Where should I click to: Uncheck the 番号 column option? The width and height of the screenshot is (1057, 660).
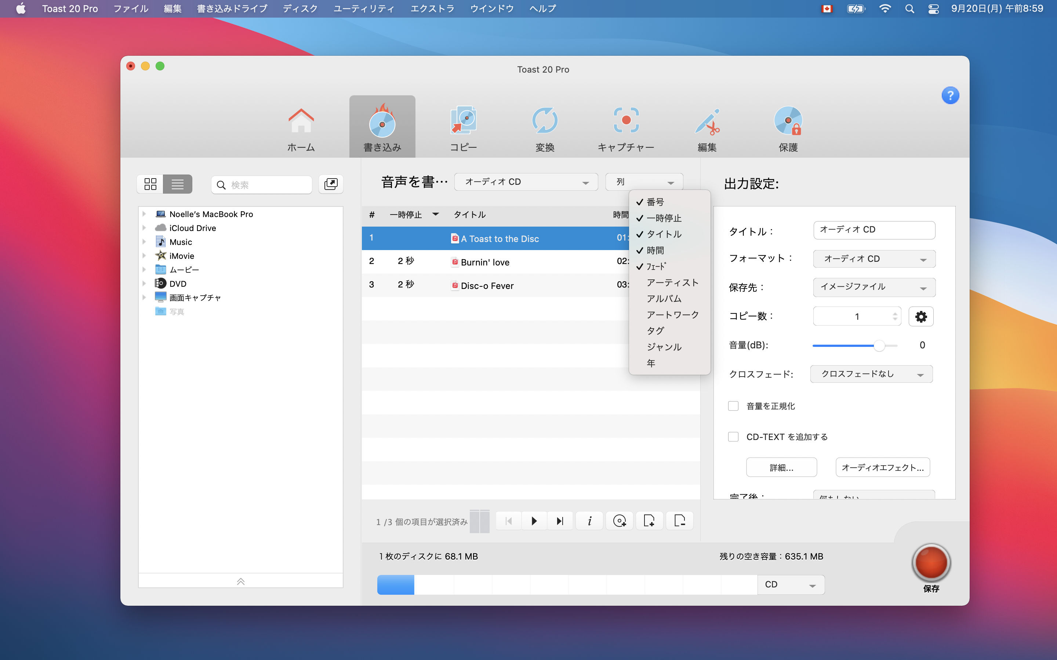tap(669, 202)
